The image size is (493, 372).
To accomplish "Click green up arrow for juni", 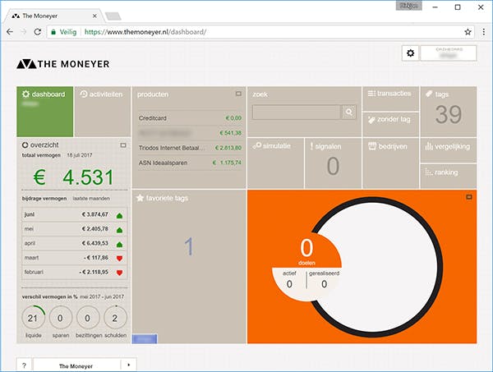I will coord(119,215).
